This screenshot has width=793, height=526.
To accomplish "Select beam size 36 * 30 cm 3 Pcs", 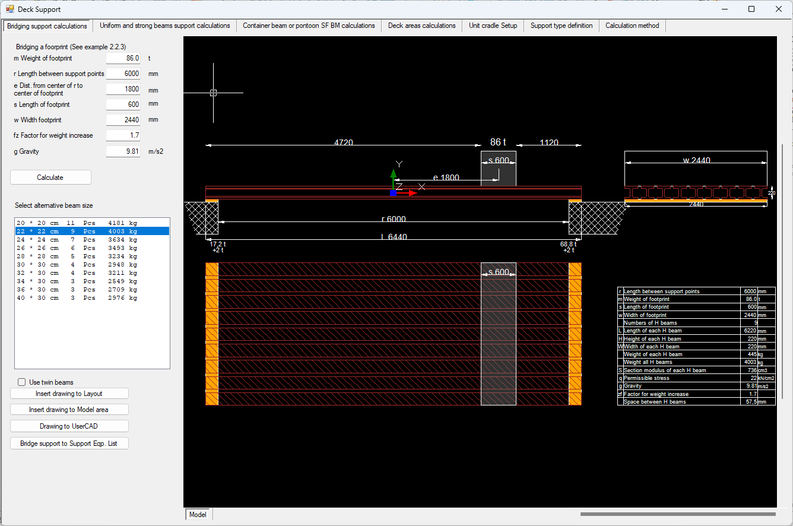I will 92,290.
